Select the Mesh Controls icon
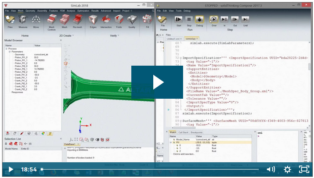Screen dimensions: 314x178 51,21
